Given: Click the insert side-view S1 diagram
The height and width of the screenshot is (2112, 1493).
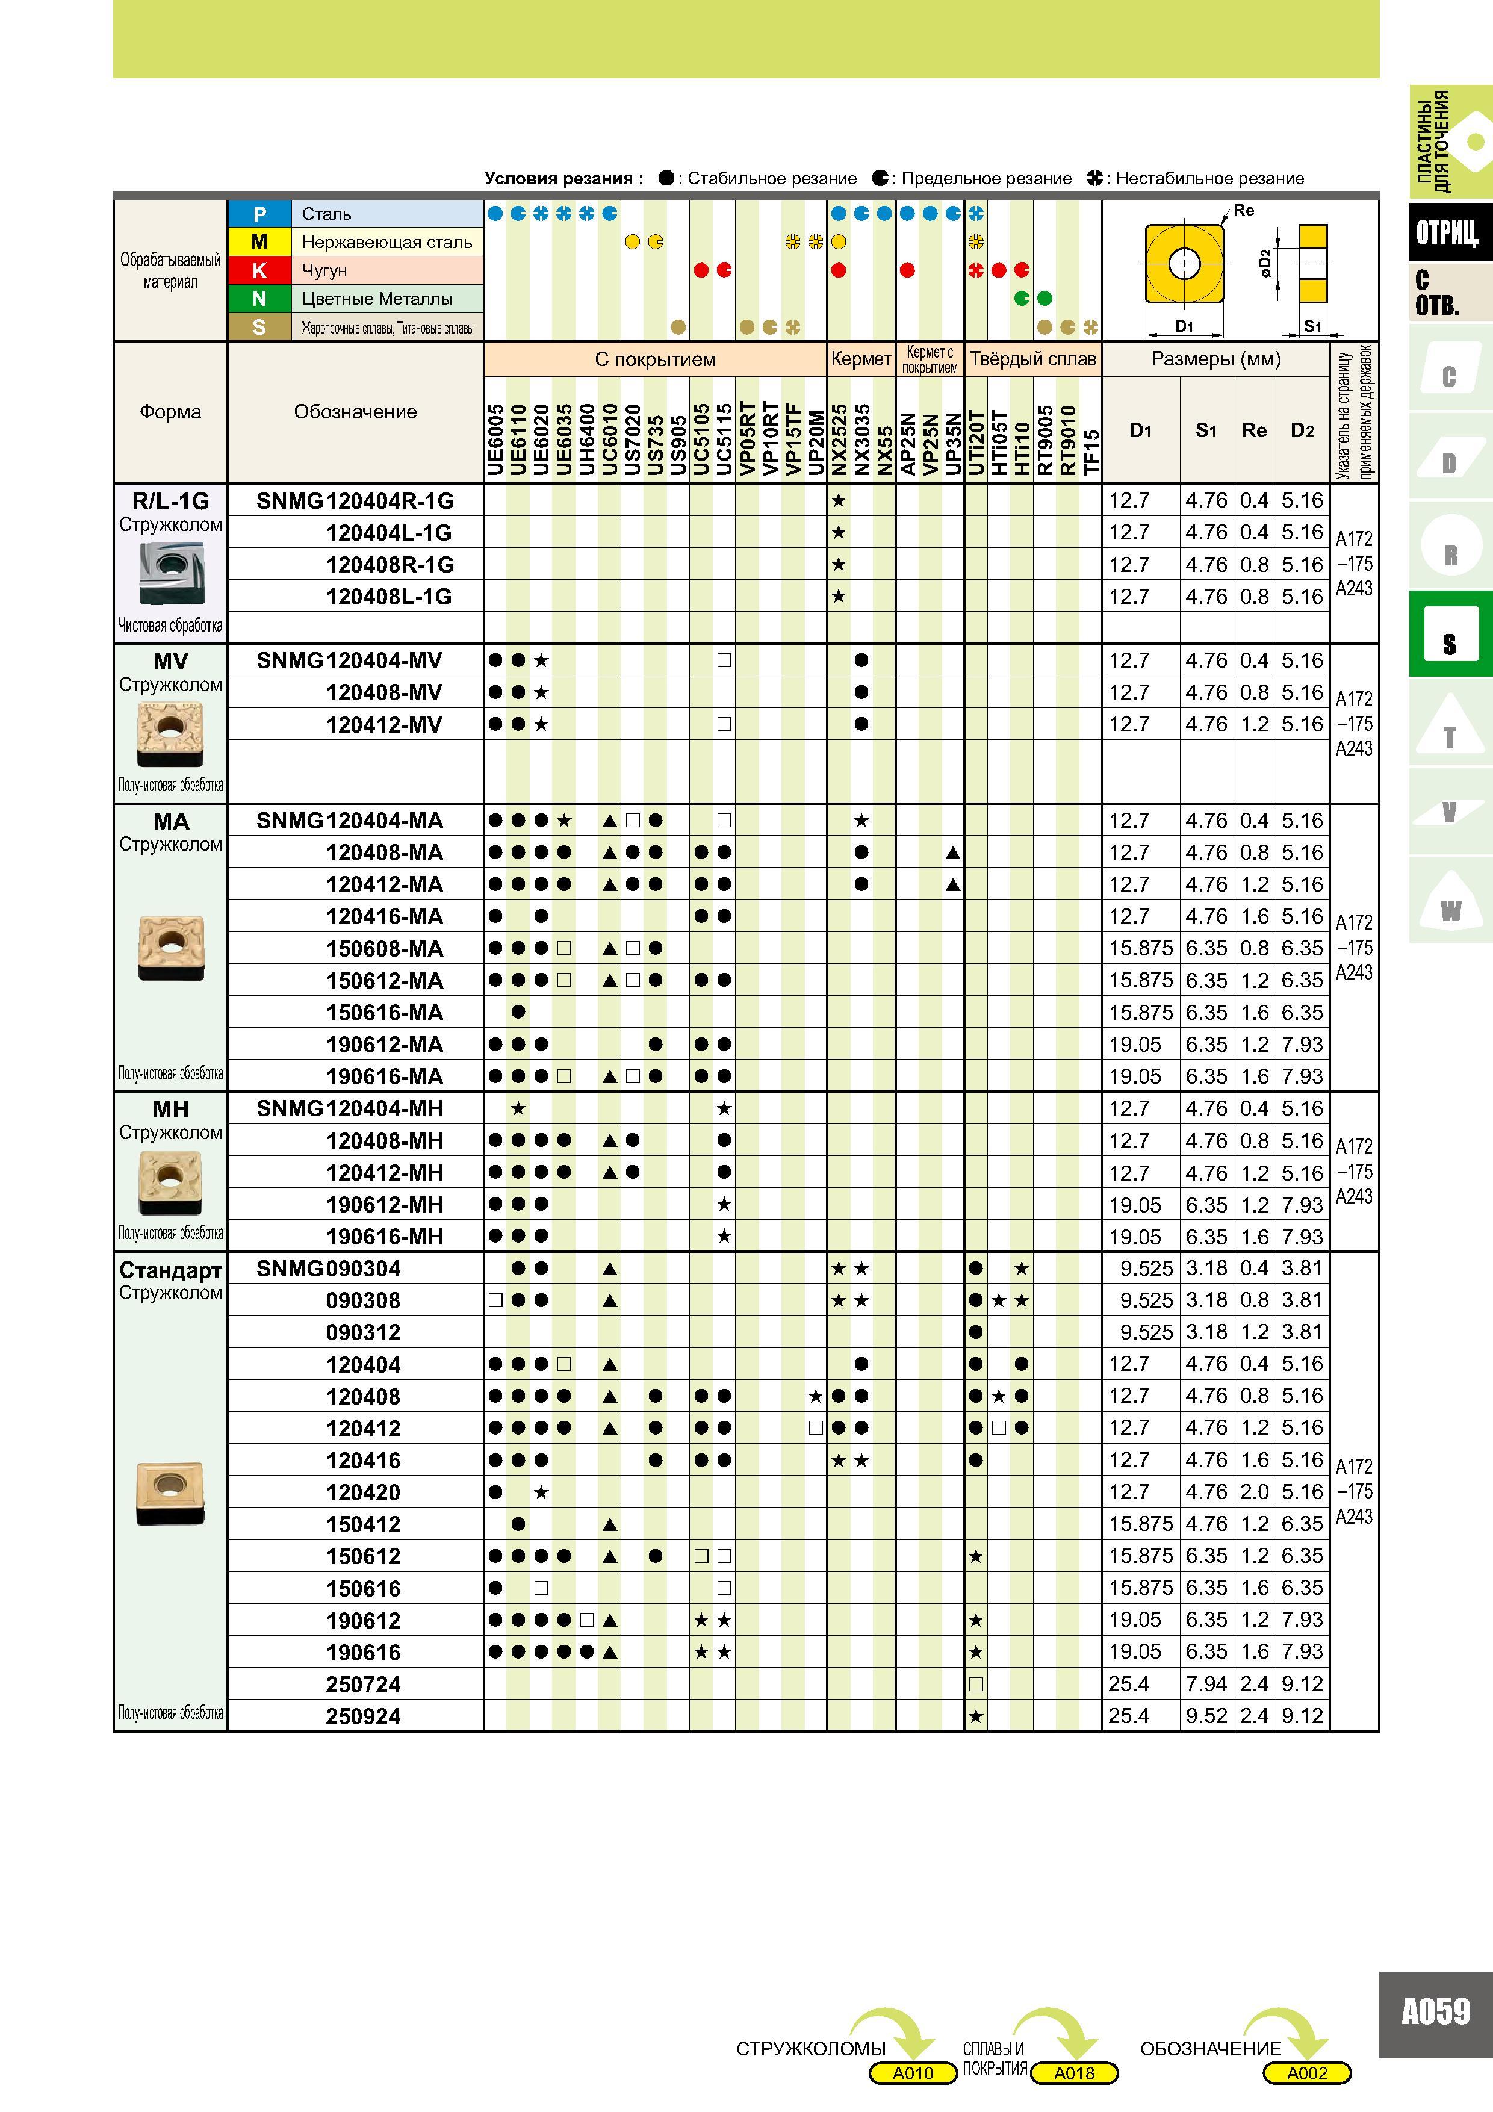Looking at the screenshot, I should [x=1313, y=264].
